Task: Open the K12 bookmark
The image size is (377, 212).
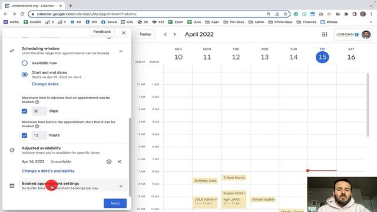Action: pyautogui.click(x=158, y=22)
